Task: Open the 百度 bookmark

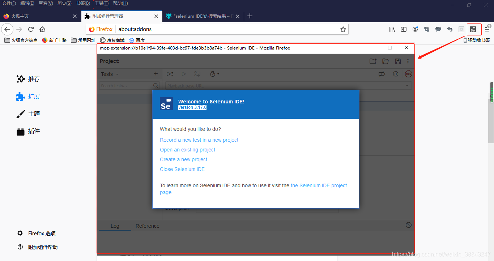Action: [137, 40]
